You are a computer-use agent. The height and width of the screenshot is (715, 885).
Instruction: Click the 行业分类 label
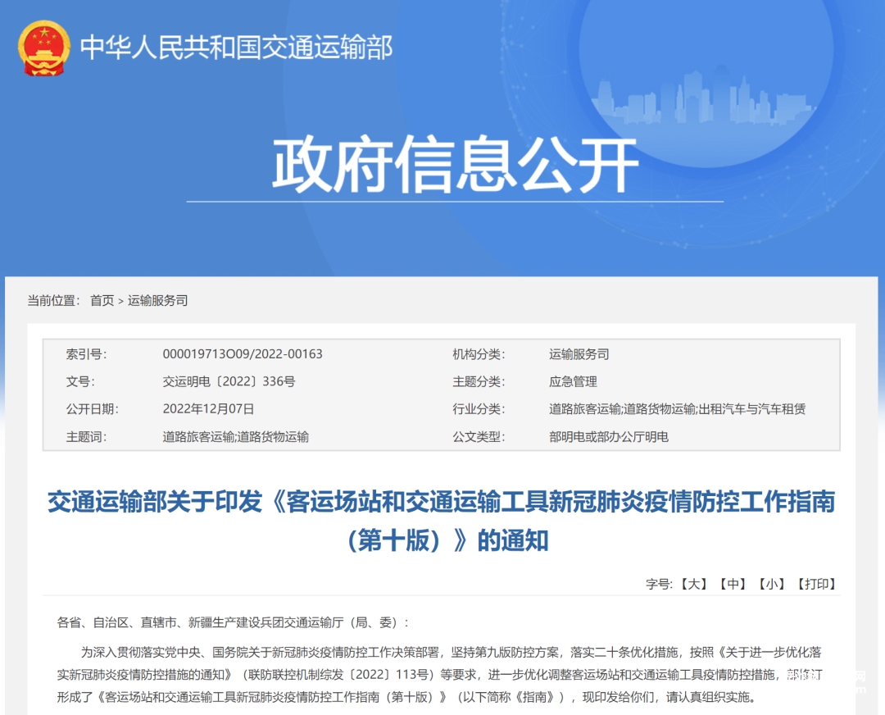click(x=479, y=409)
